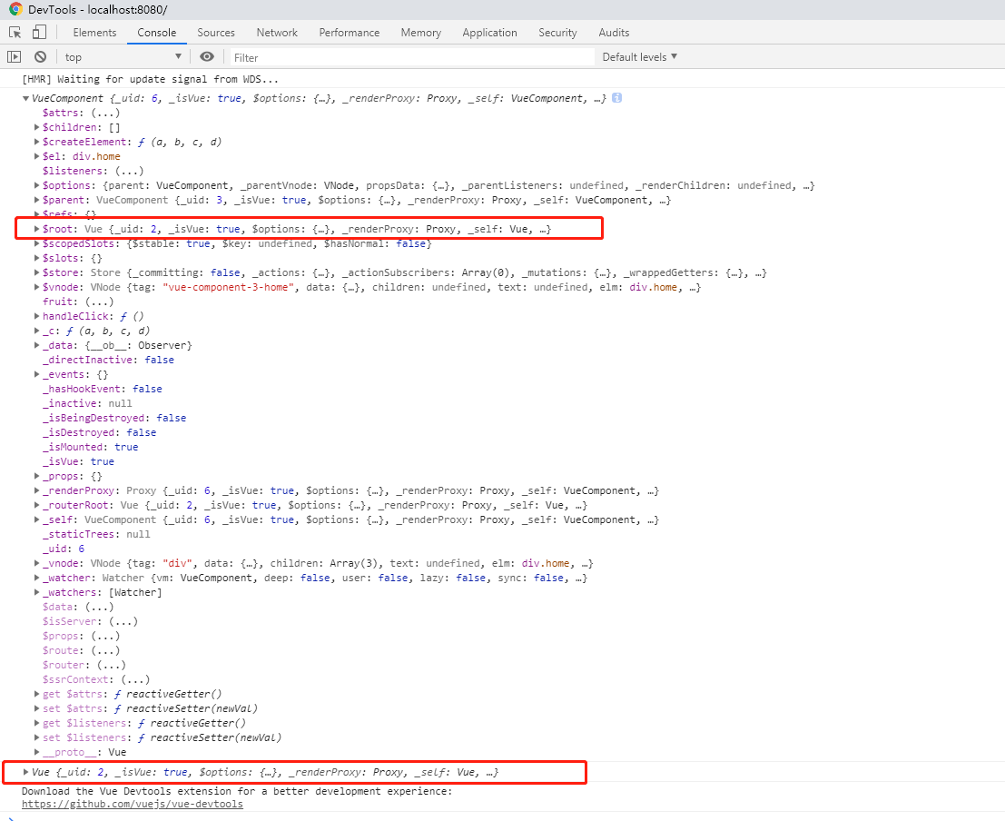Screen dimensions: 1005x821
Task: Expand the _data Observer entry
Action: 36,345
